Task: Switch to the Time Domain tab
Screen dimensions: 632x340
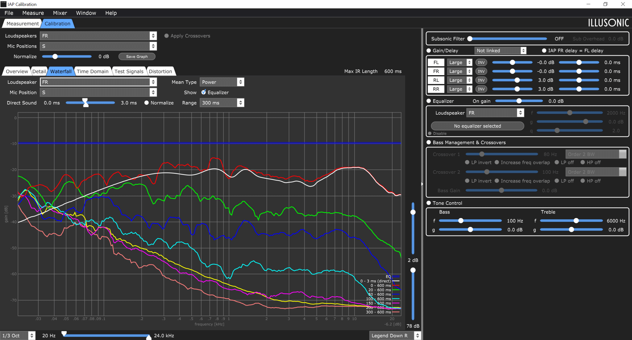Action: click(93, 71)
